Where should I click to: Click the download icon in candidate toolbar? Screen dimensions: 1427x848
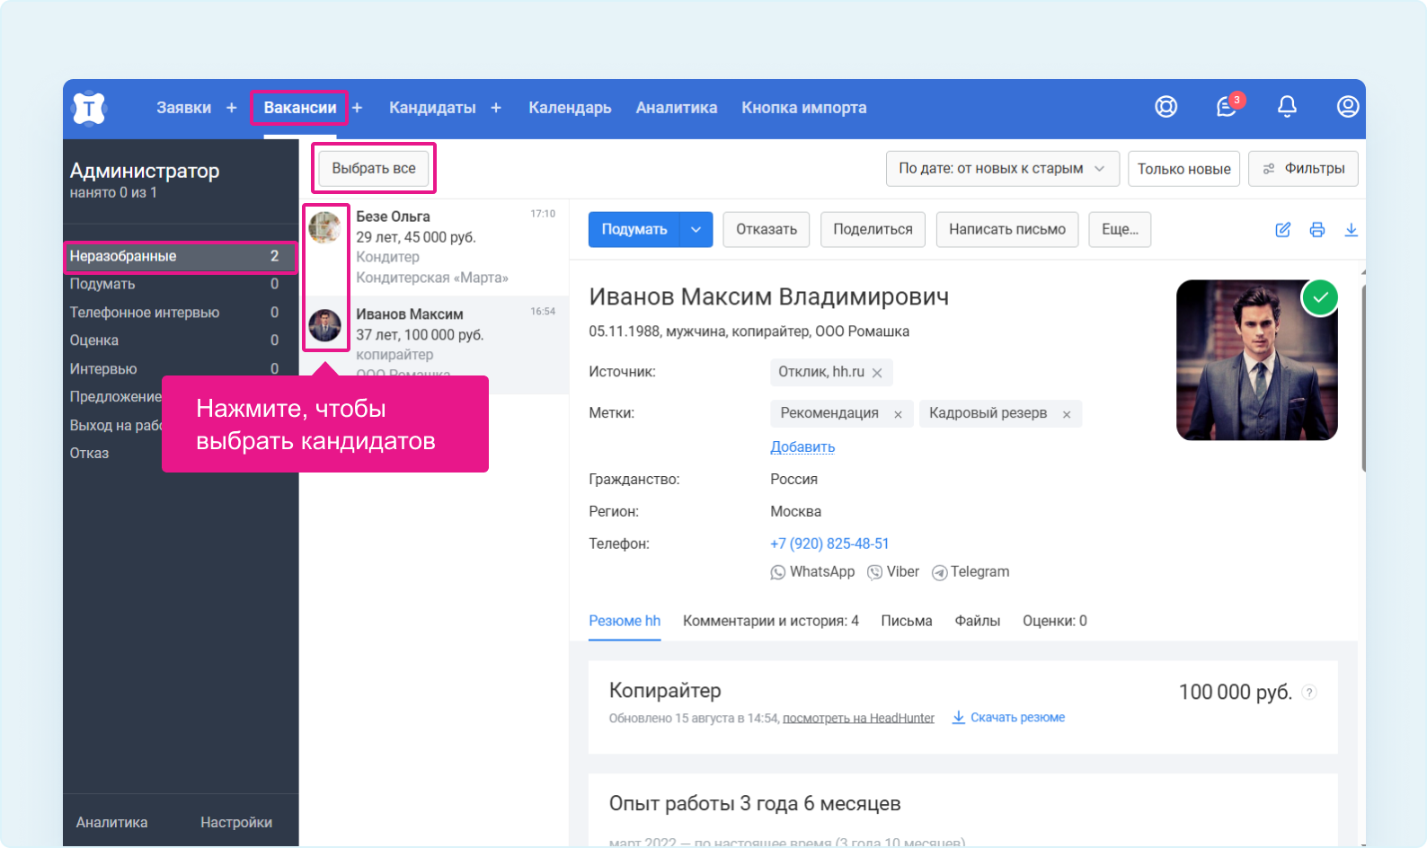click(x=1351, y=230)
